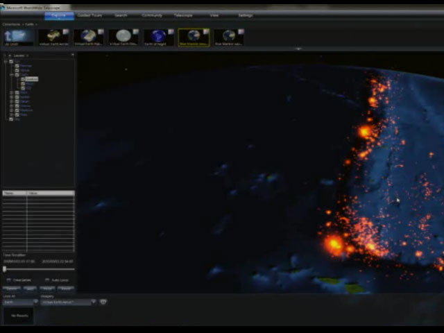Screen dimensions: 444x333
Task: Select the last Blue Marble January thumbnail
Action: 228,36
